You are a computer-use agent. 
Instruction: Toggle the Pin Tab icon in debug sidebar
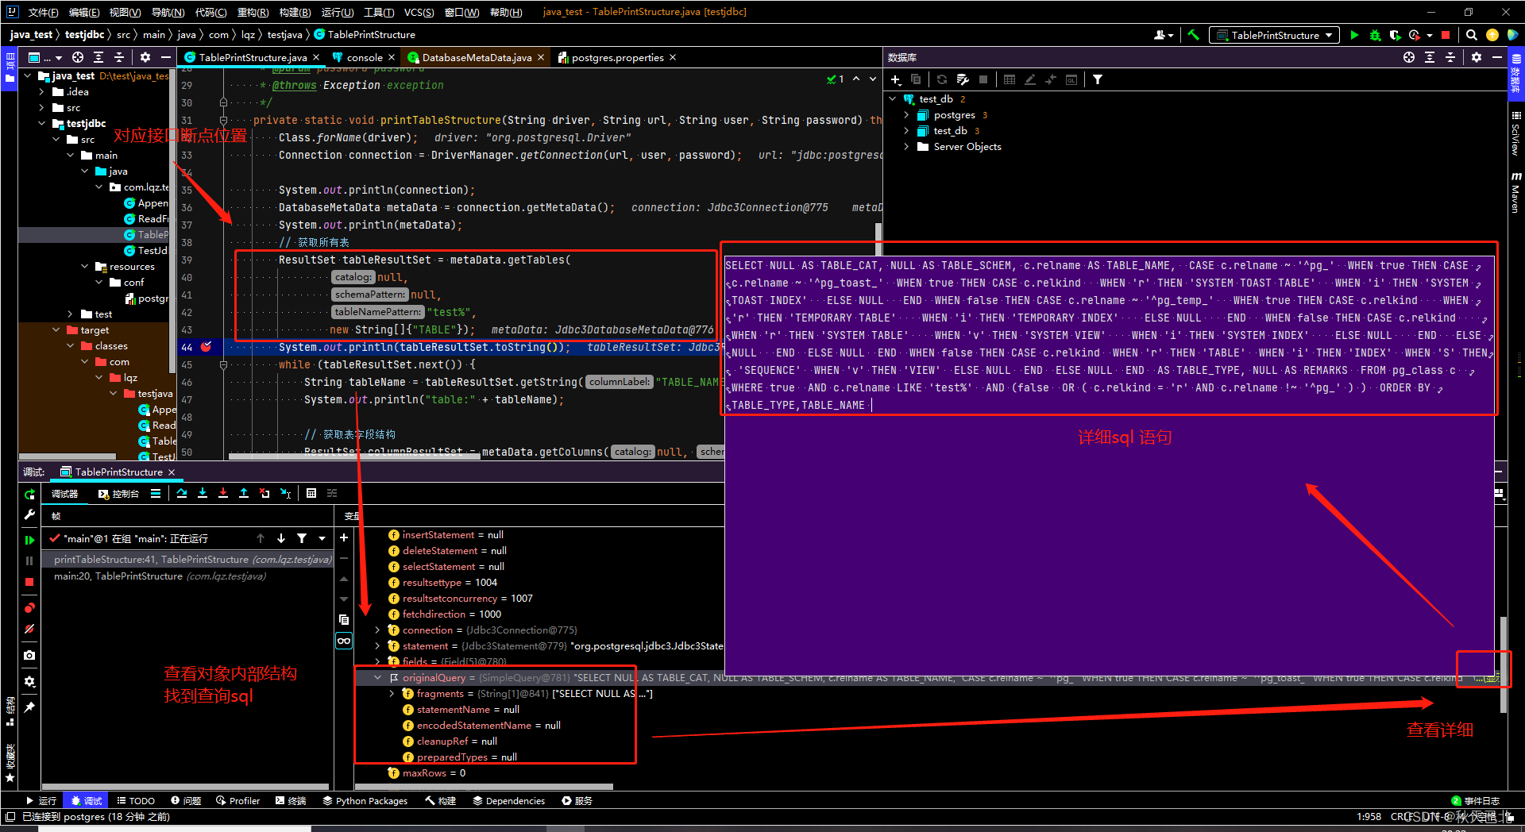pyautogui.click(x=29, y=707)
